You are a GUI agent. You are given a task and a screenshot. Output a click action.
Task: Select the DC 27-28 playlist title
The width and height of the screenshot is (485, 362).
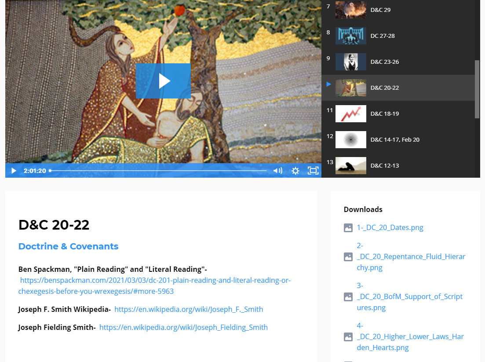pyautogui.click(x=383, y=36)
